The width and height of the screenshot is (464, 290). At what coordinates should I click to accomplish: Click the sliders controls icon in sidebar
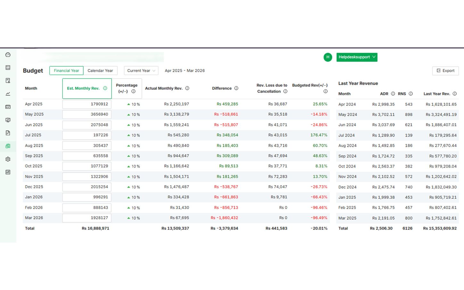click(x=8, y=172)
